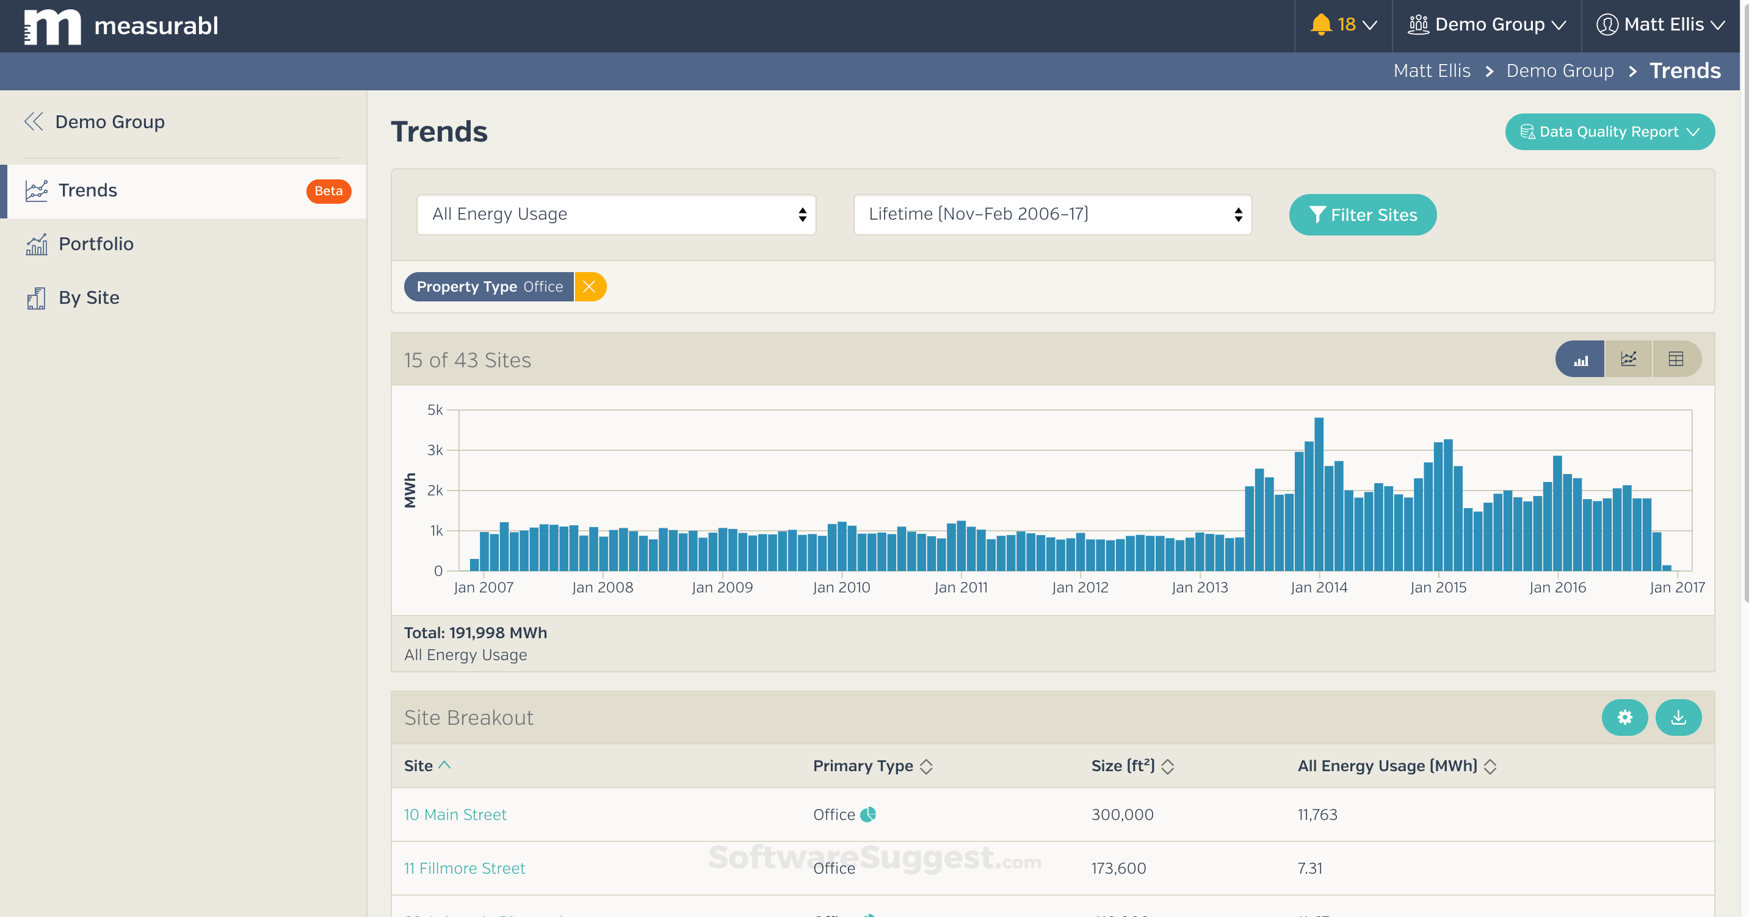Open the 11 Fillmore Street site link
Viewport: 1749px width, 917px height.
point(465,868)
